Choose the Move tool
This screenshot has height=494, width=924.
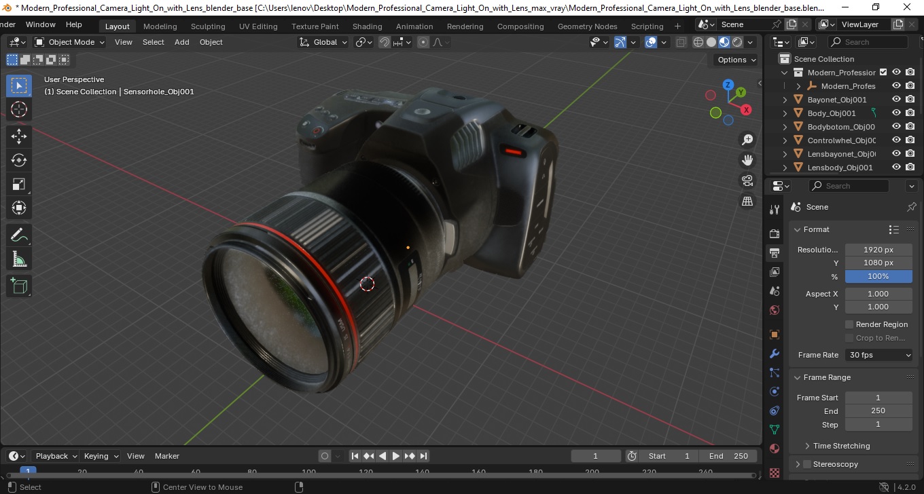(x=19, y=136)
